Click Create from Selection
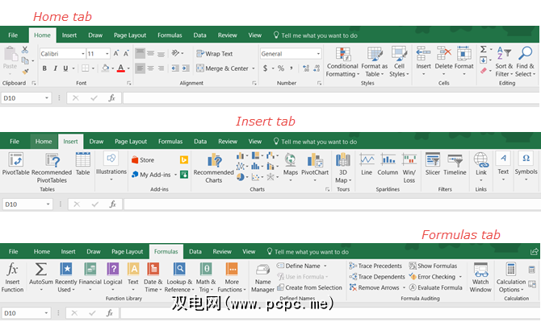Image resolution: width=541 pixels, height=322 pixels. click(309, 287)
